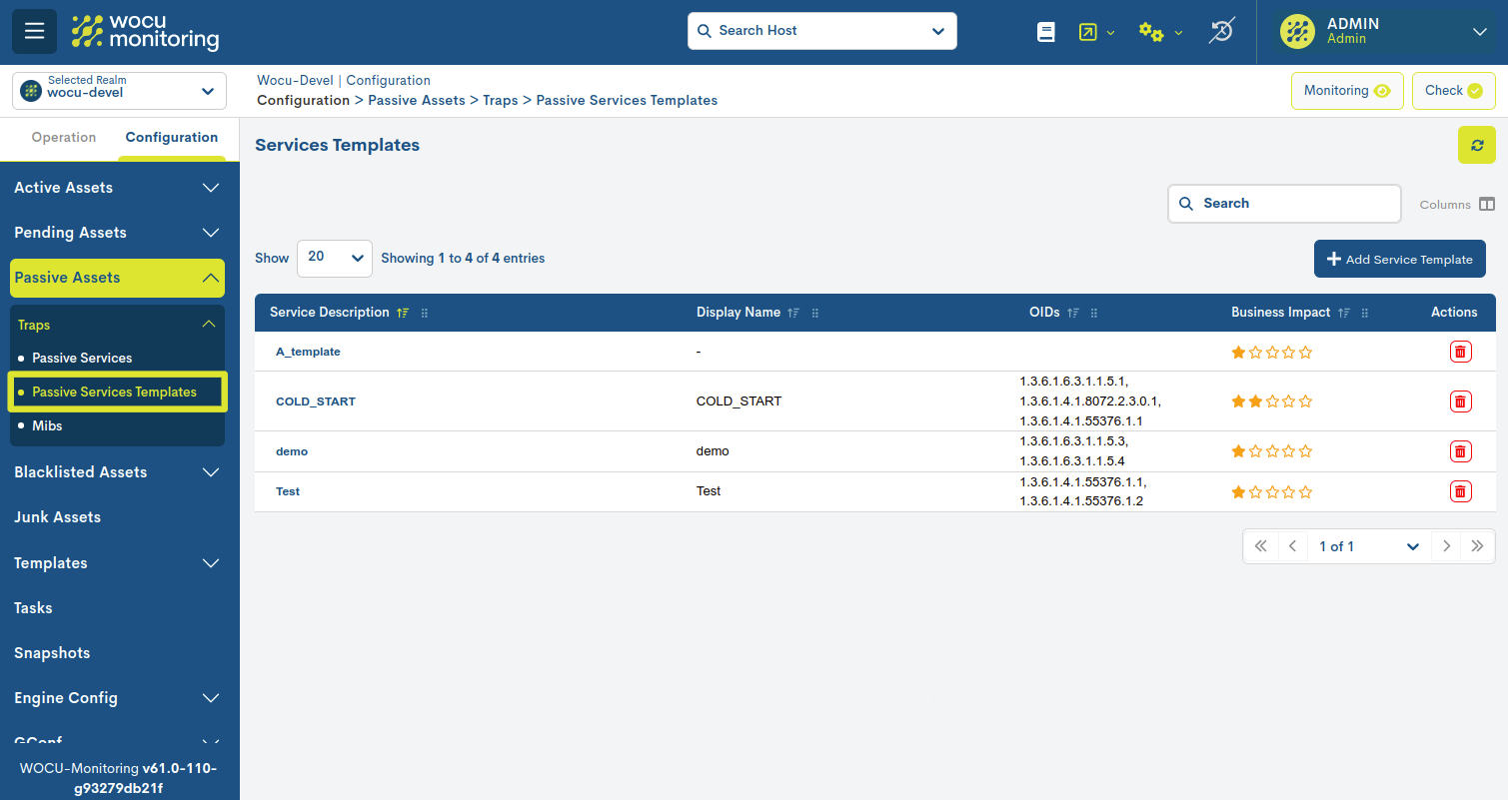The image size is (1508, 800).
Task: Open the Test service link
Action: pos(288,491)
